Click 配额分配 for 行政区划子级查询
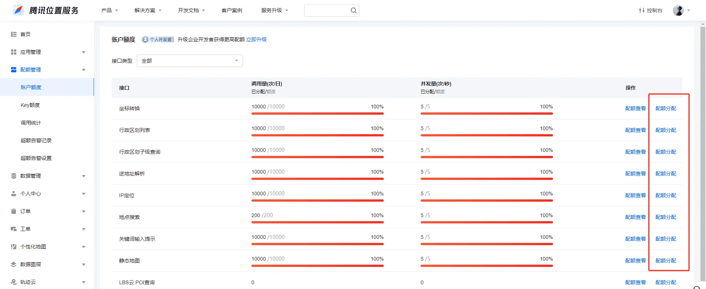This screenshot has height=289, width=706. [x=666, y=152]
